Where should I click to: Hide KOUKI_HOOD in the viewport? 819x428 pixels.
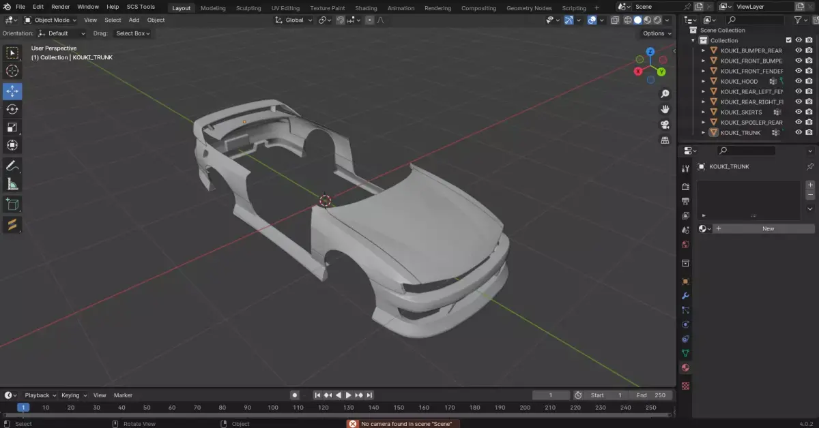[799, 81]
